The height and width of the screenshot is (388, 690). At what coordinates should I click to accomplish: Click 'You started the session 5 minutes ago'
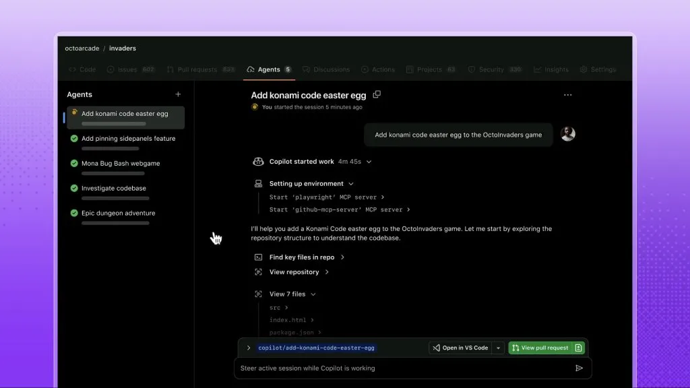[x=312, y=107]
